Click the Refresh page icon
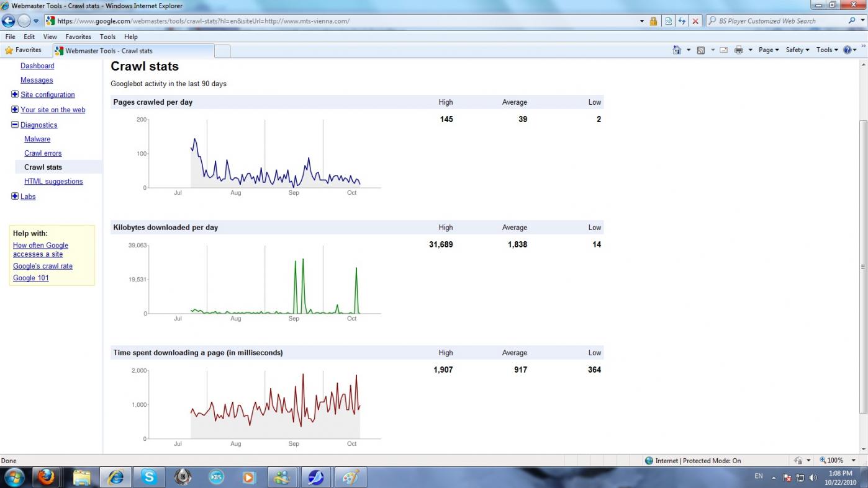Screen dimensions: 868x488 682,21
